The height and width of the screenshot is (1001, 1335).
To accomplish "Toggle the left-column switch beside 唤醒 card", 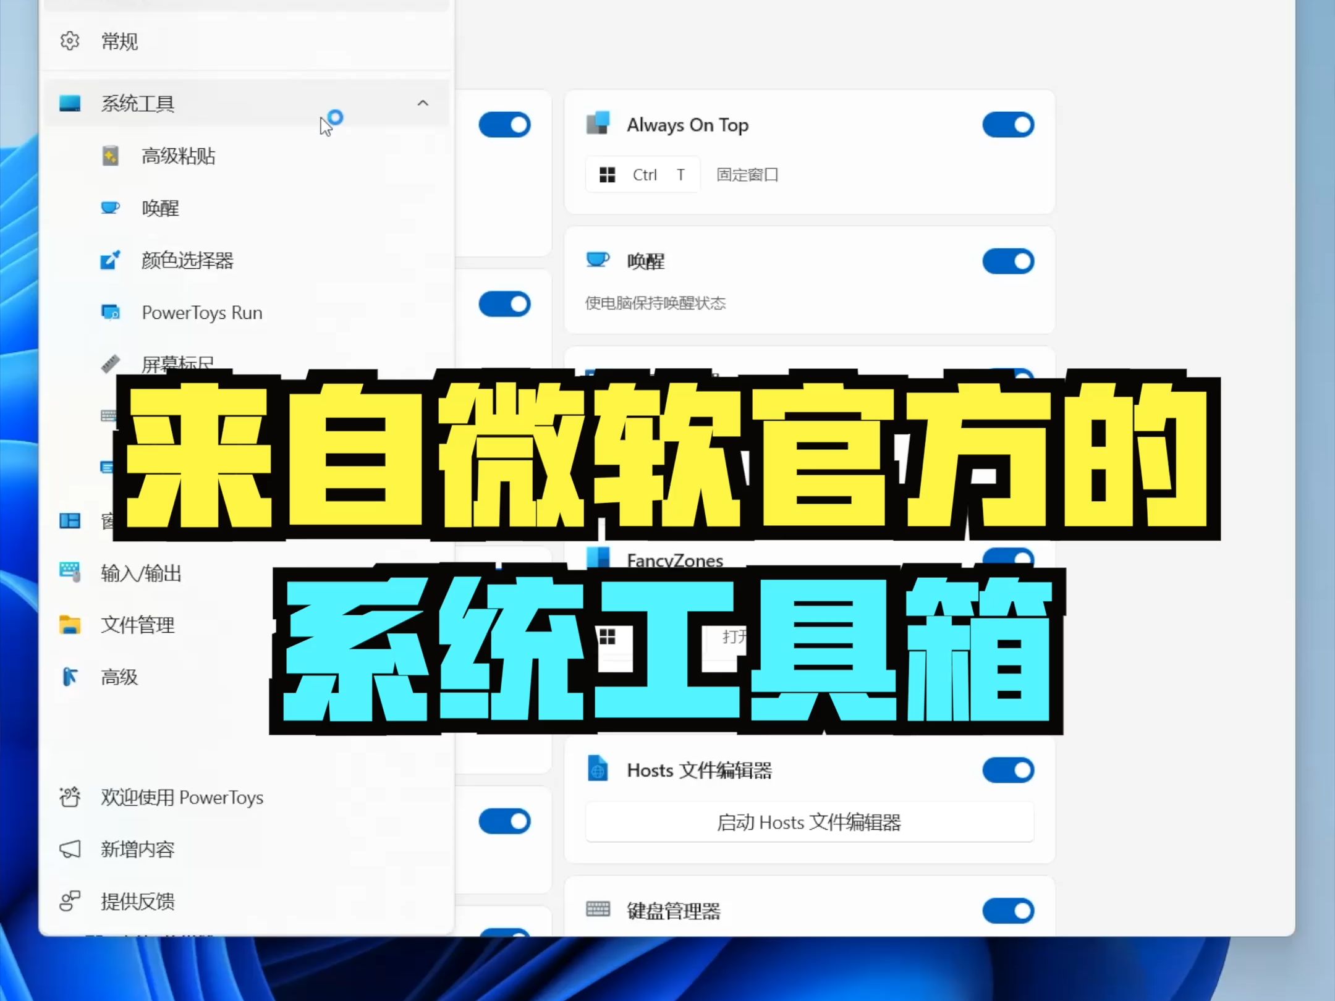I will pos(504,304).
